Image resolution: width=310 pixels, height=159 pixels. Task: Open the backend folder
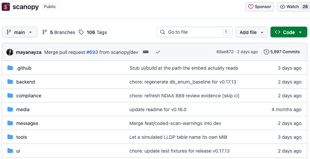pyautogui.click(x=25, y=82)
